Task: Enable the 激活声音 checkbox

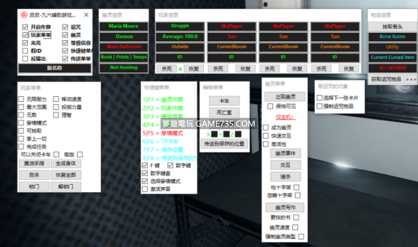Action: coord(145,189)
